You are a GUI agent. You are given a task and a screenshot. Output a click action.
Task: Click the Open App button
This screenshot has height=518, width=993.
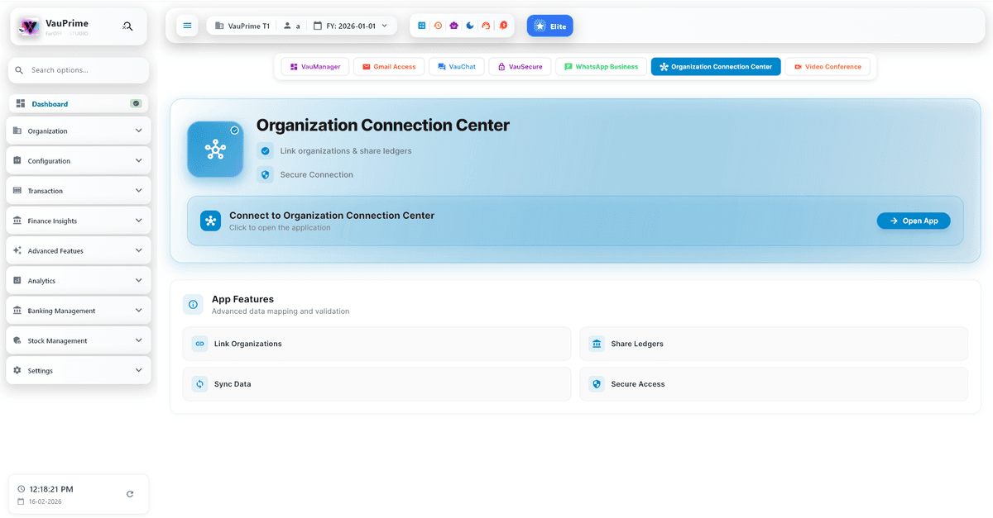tap(914, 221)
